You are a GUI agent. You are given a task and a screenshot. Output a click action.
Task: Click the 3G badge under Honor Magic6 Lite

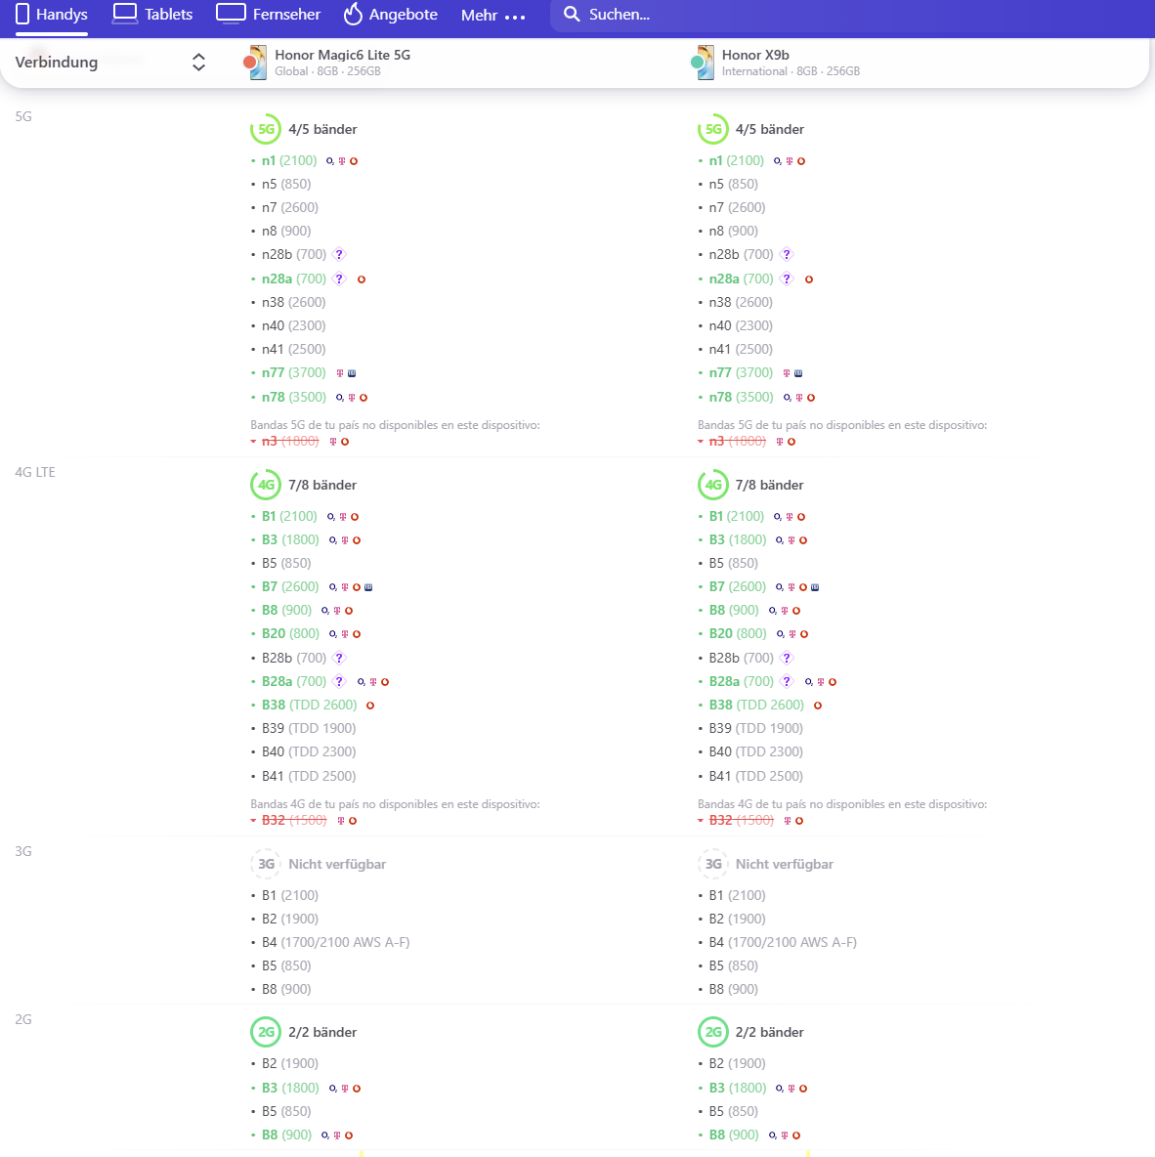(266, 864)
